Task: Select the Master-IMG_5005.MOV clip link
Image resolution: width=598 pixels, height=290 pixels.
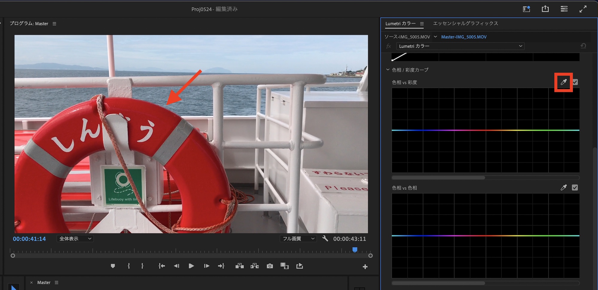Action: coord(464,37)
